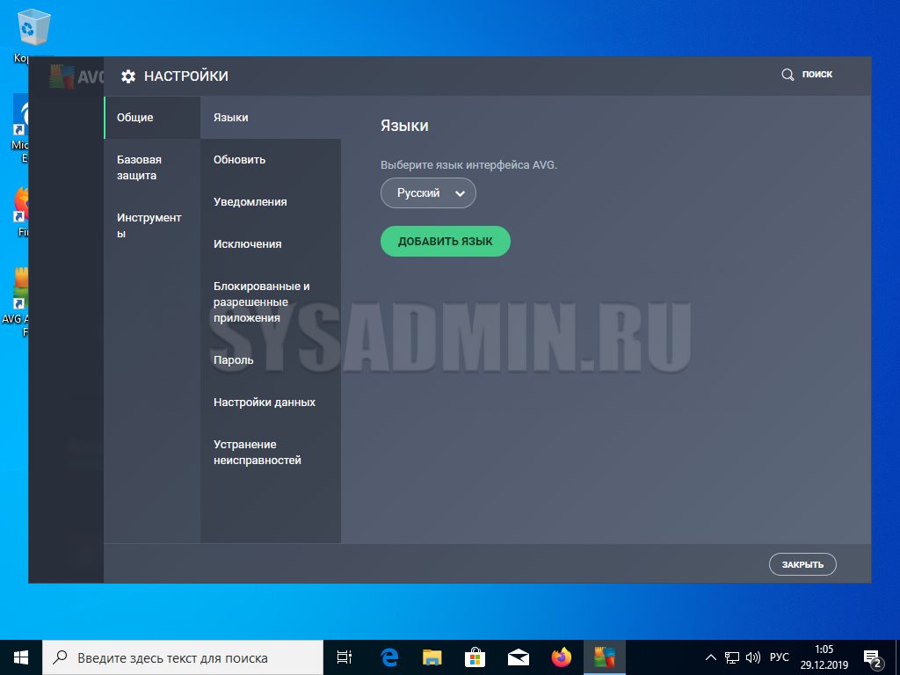Screen dimensions: 900x675
Task: Click the search magnifier icon in settings header
Action: [787, 75]
